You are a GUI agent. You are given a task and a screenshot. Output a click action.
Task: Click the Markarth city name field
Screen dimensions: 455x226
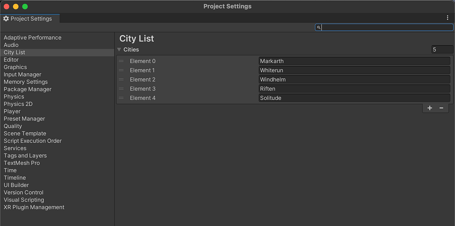click(355, 61)
